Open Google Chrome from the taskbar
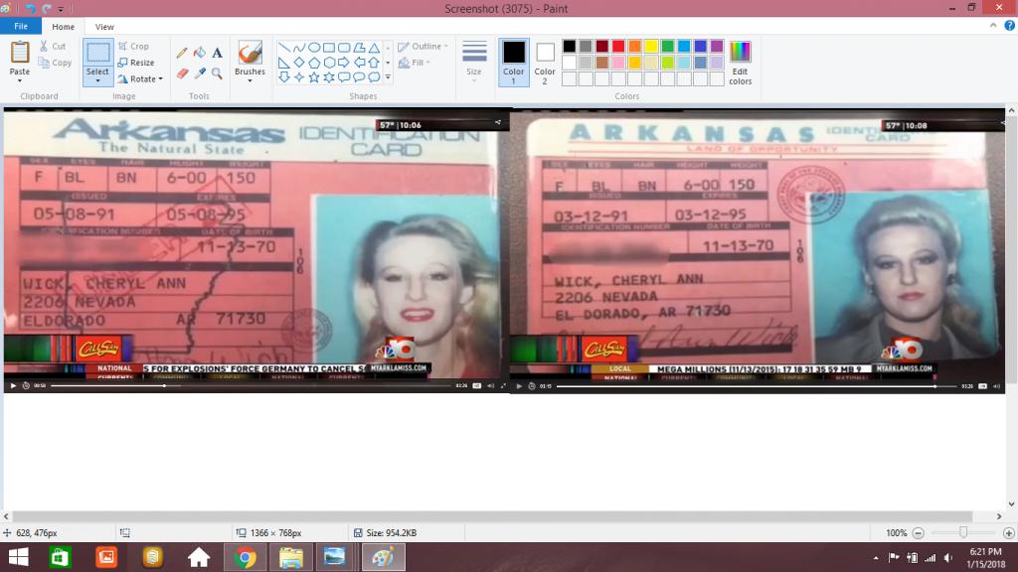Screen dimensions: 1018x572 (x=246, y=557)
